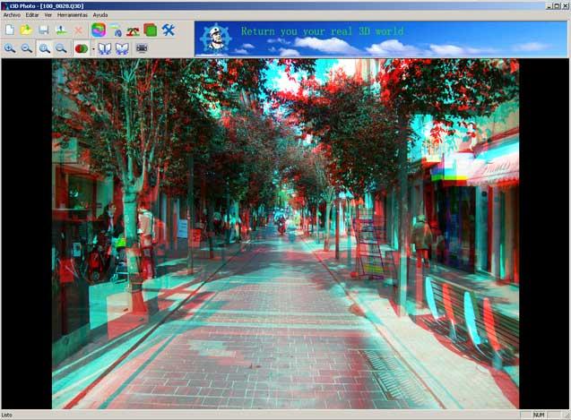Create a new file with the blank page icon

pyautogui.click(x=9, y=30)
